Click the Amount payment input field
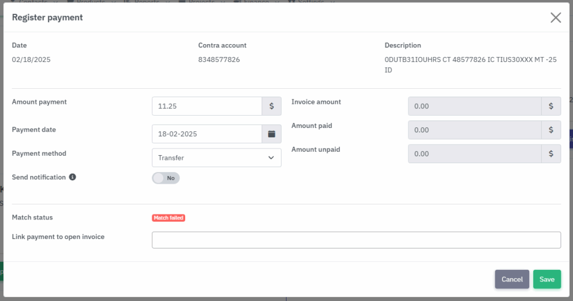573x301 pixels. coord(206,106)
